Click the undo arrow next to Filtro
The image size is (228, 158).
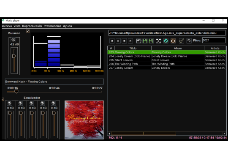[189, 41]
